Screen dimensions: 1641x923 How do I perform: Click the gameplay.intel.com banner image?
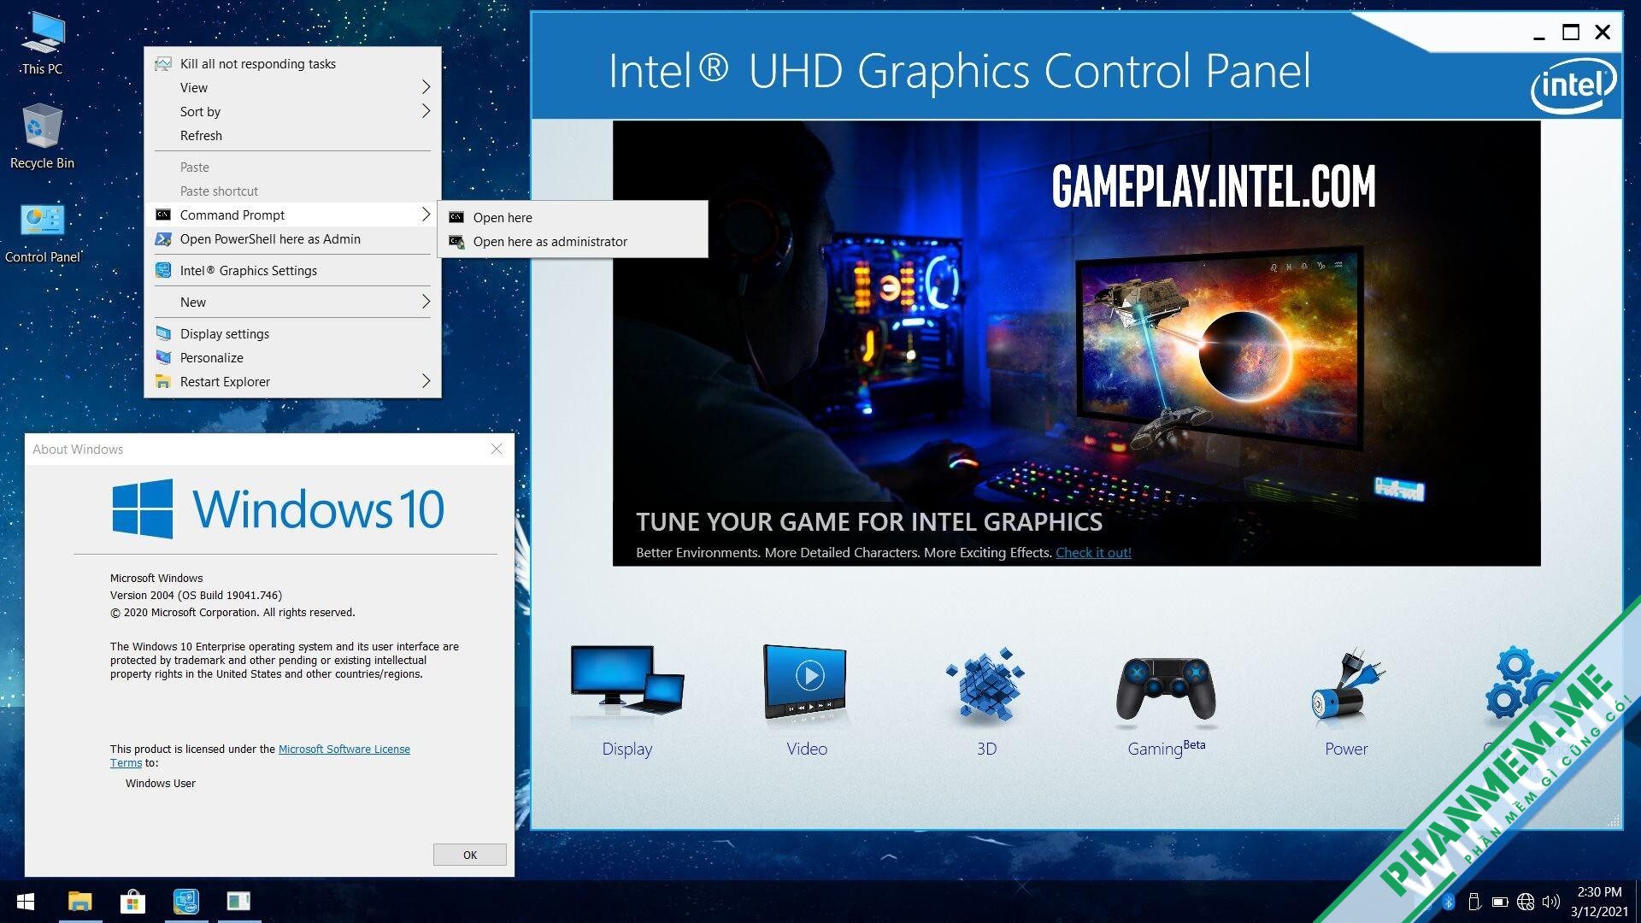pyautogui.click(x=1076, y=343)
